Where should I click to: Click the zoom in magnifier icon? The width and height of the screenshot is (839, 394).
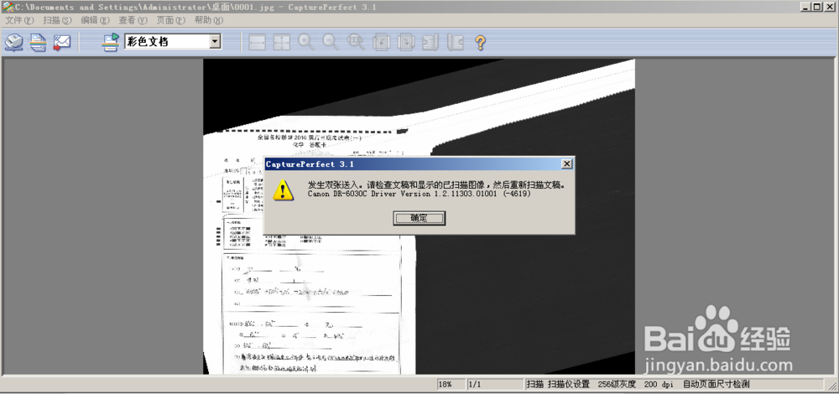pyautogui.click(x=306, y=42)
